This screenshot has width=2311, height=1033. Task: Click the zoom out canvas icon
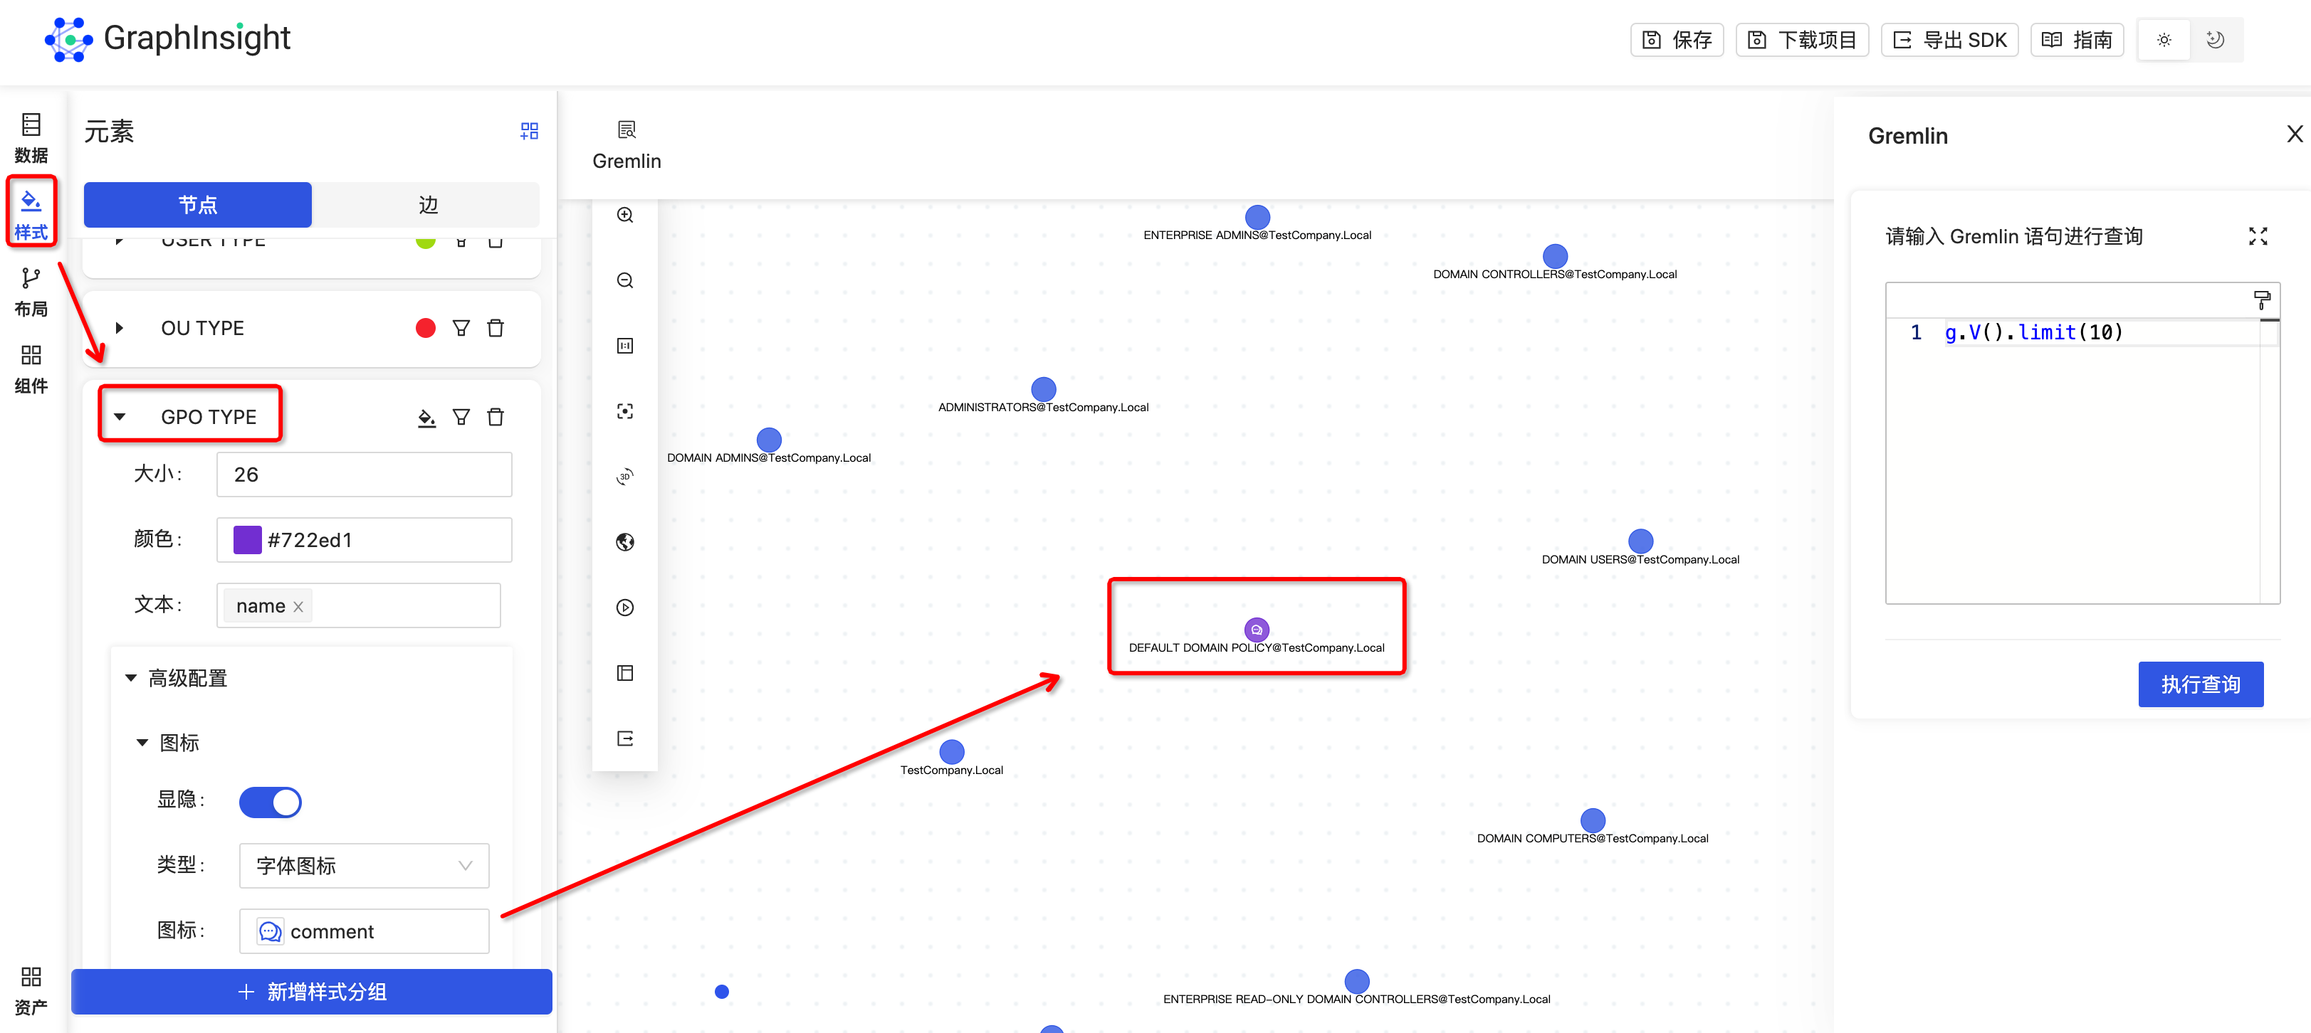pyautogui.click(x=625, y=281)
